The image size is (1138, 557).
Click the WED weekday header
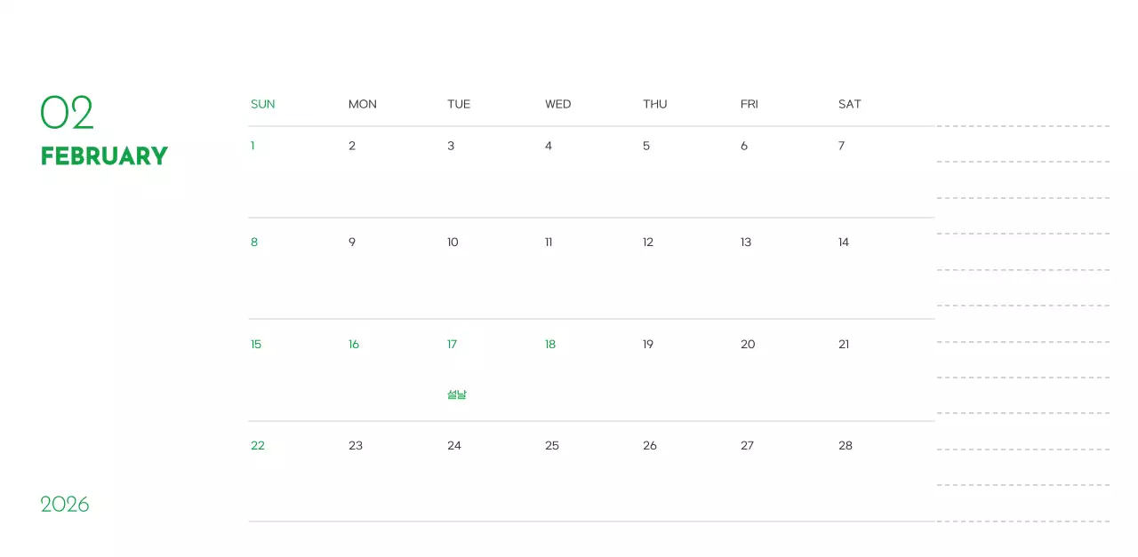(557, 104)
